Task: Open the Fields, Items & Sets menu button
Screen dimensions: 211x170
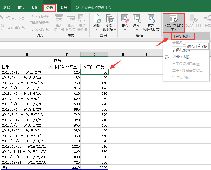Action: [x=173, y=23]
